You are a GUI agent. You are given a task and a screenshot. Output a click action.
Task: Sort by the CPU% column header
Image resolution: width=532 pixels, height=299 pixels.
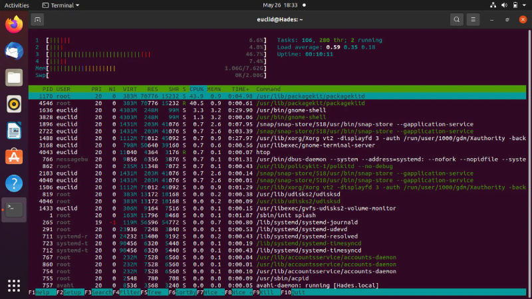tap(196, 89)
